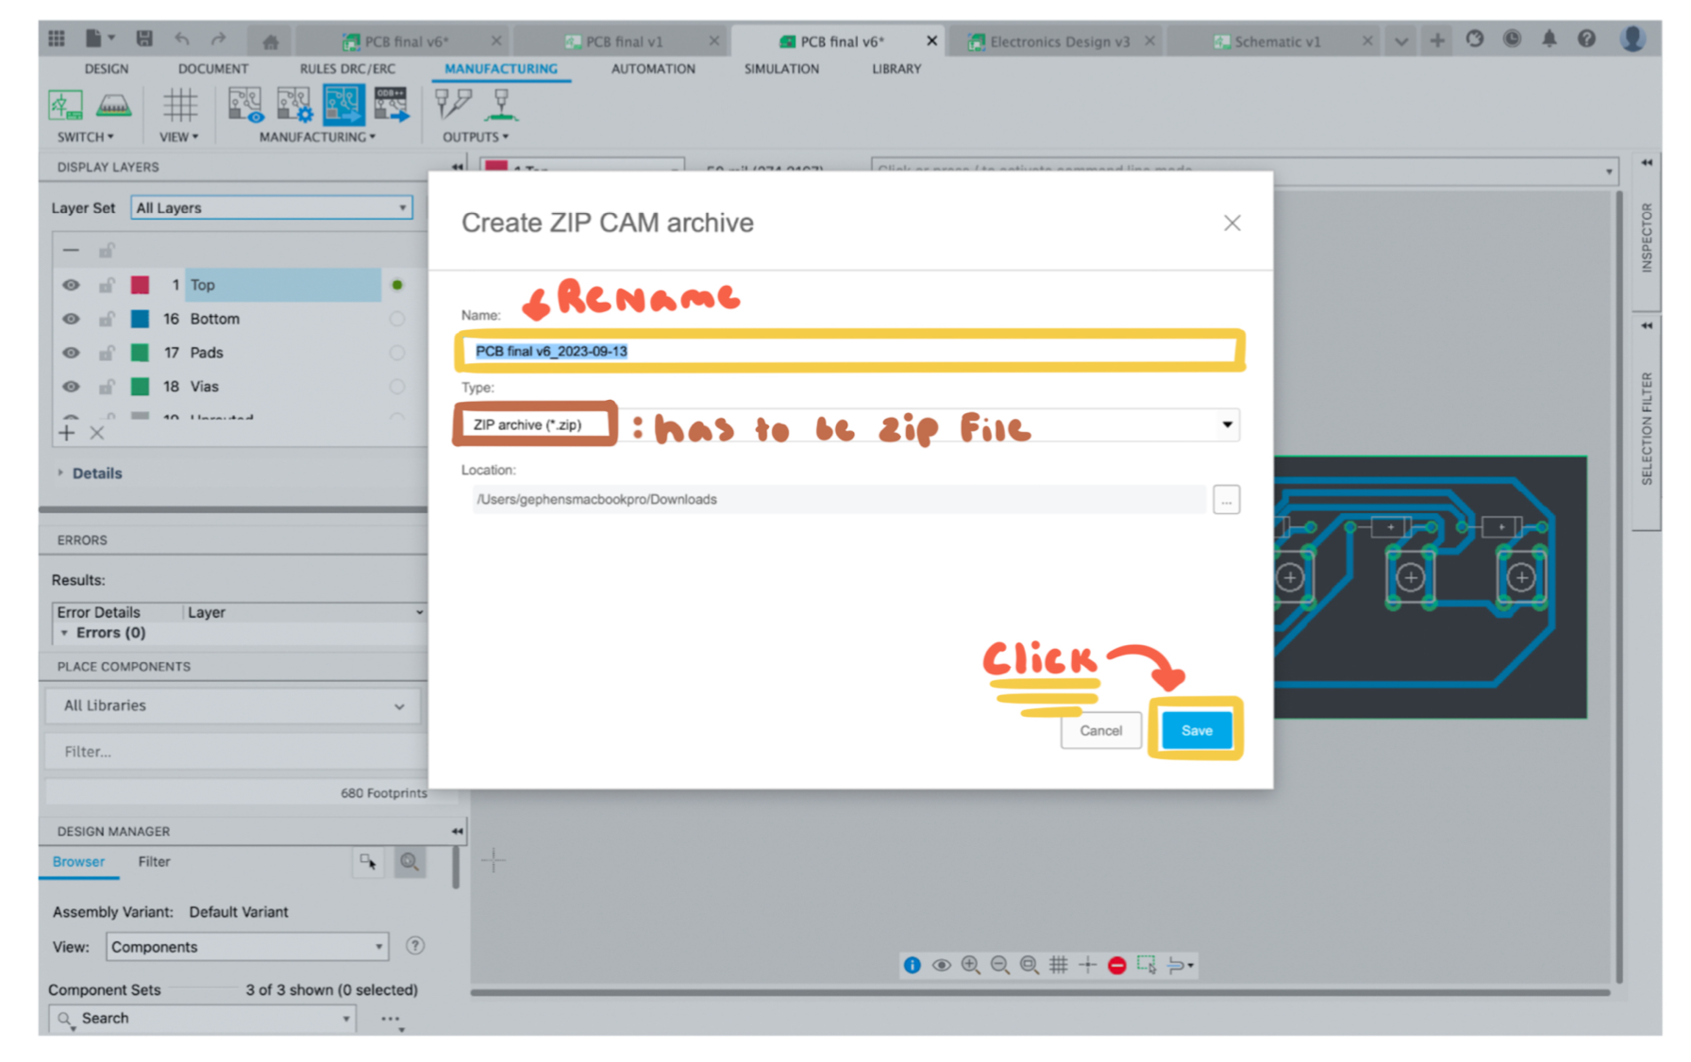Viewport: 1691px width, 1062px height.
Task: Click the ODB++ export icon
Action: [391, 105]
